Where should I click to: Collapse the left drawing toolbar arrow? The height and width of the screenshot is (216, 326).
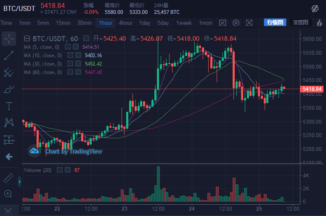point(19,182)
